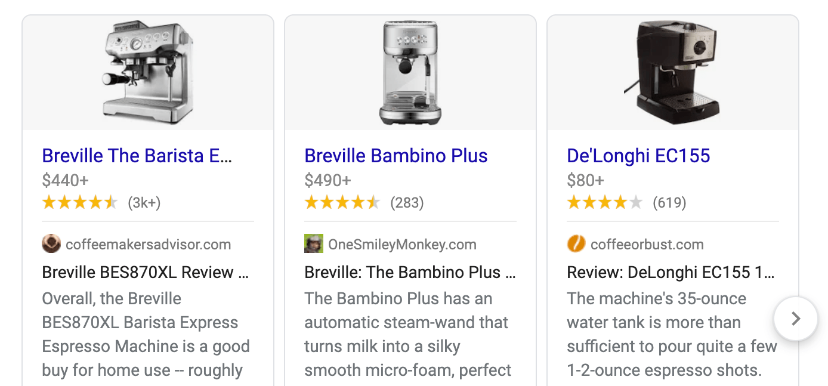The width and height of the screenshot is (828, 386).
Task: Show next products with carousel arrow
Action: tap(795, 319)
